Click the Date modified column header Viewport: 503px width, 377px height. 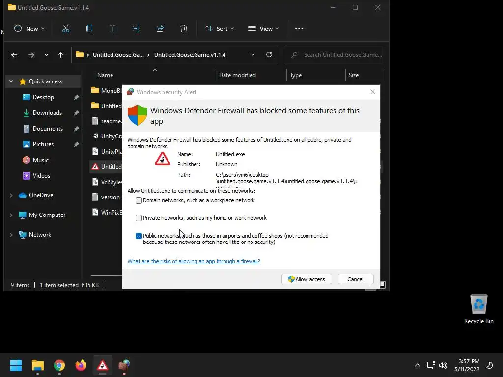coord(251,75)
